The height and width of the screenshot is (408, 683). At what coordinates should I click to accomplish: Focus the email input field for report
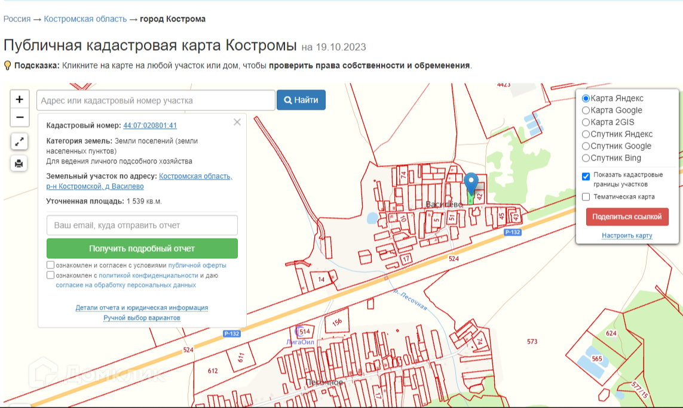(142, 225)
